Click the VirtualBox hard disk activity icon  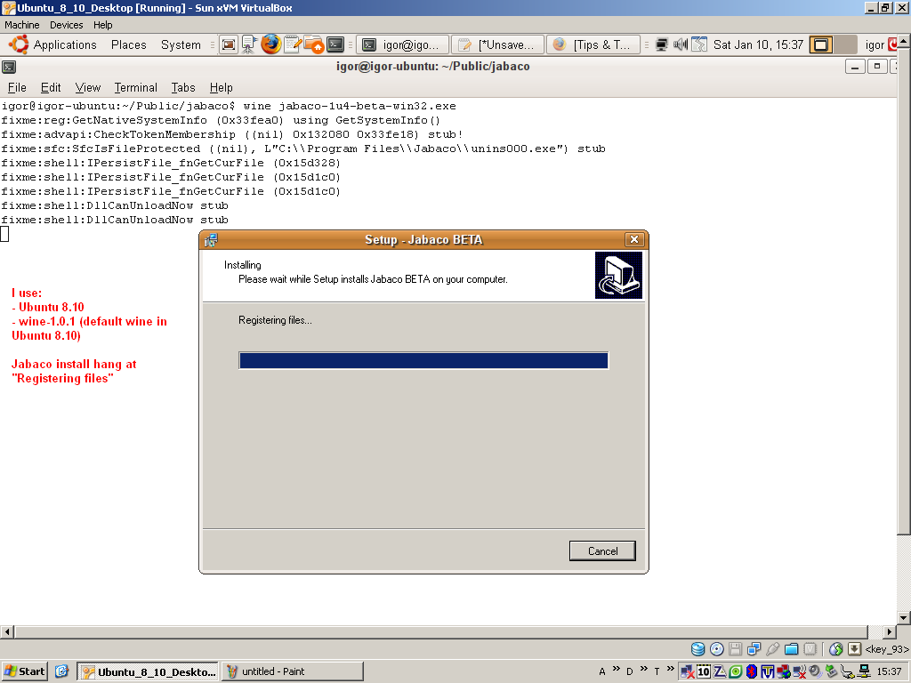[697, 648]
